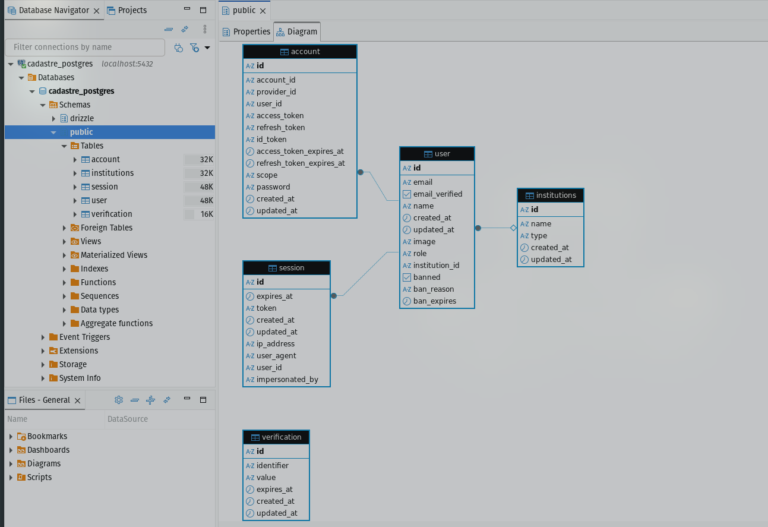Click the funnel filter settings icon
This screenshot has height=527, width=768.
pos(194,48)
